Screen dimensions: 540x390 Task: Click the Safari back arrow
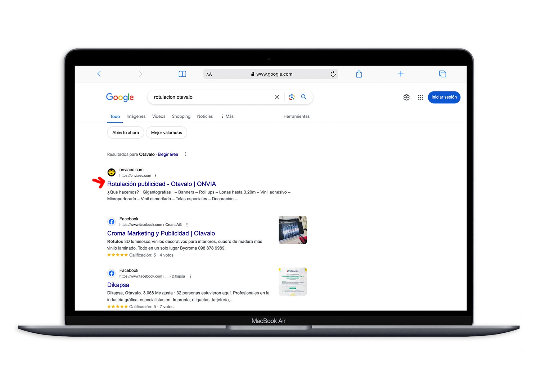coord(99,74)
